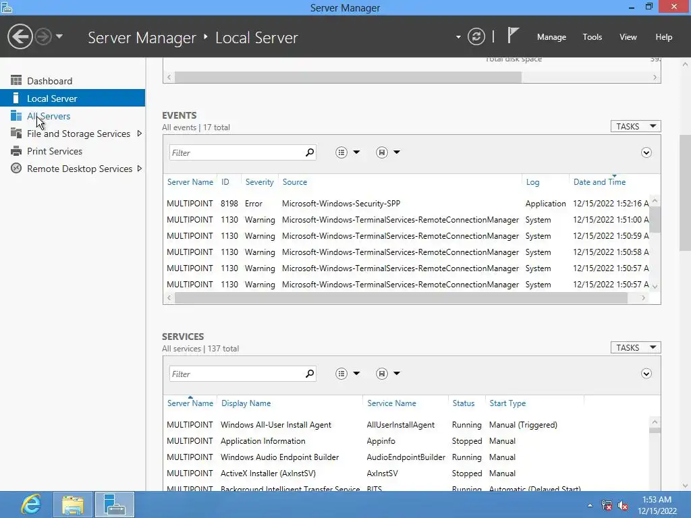Viewport: 691px width, 518px height.
Task: Open Print Services page
Action: [73, 151]
